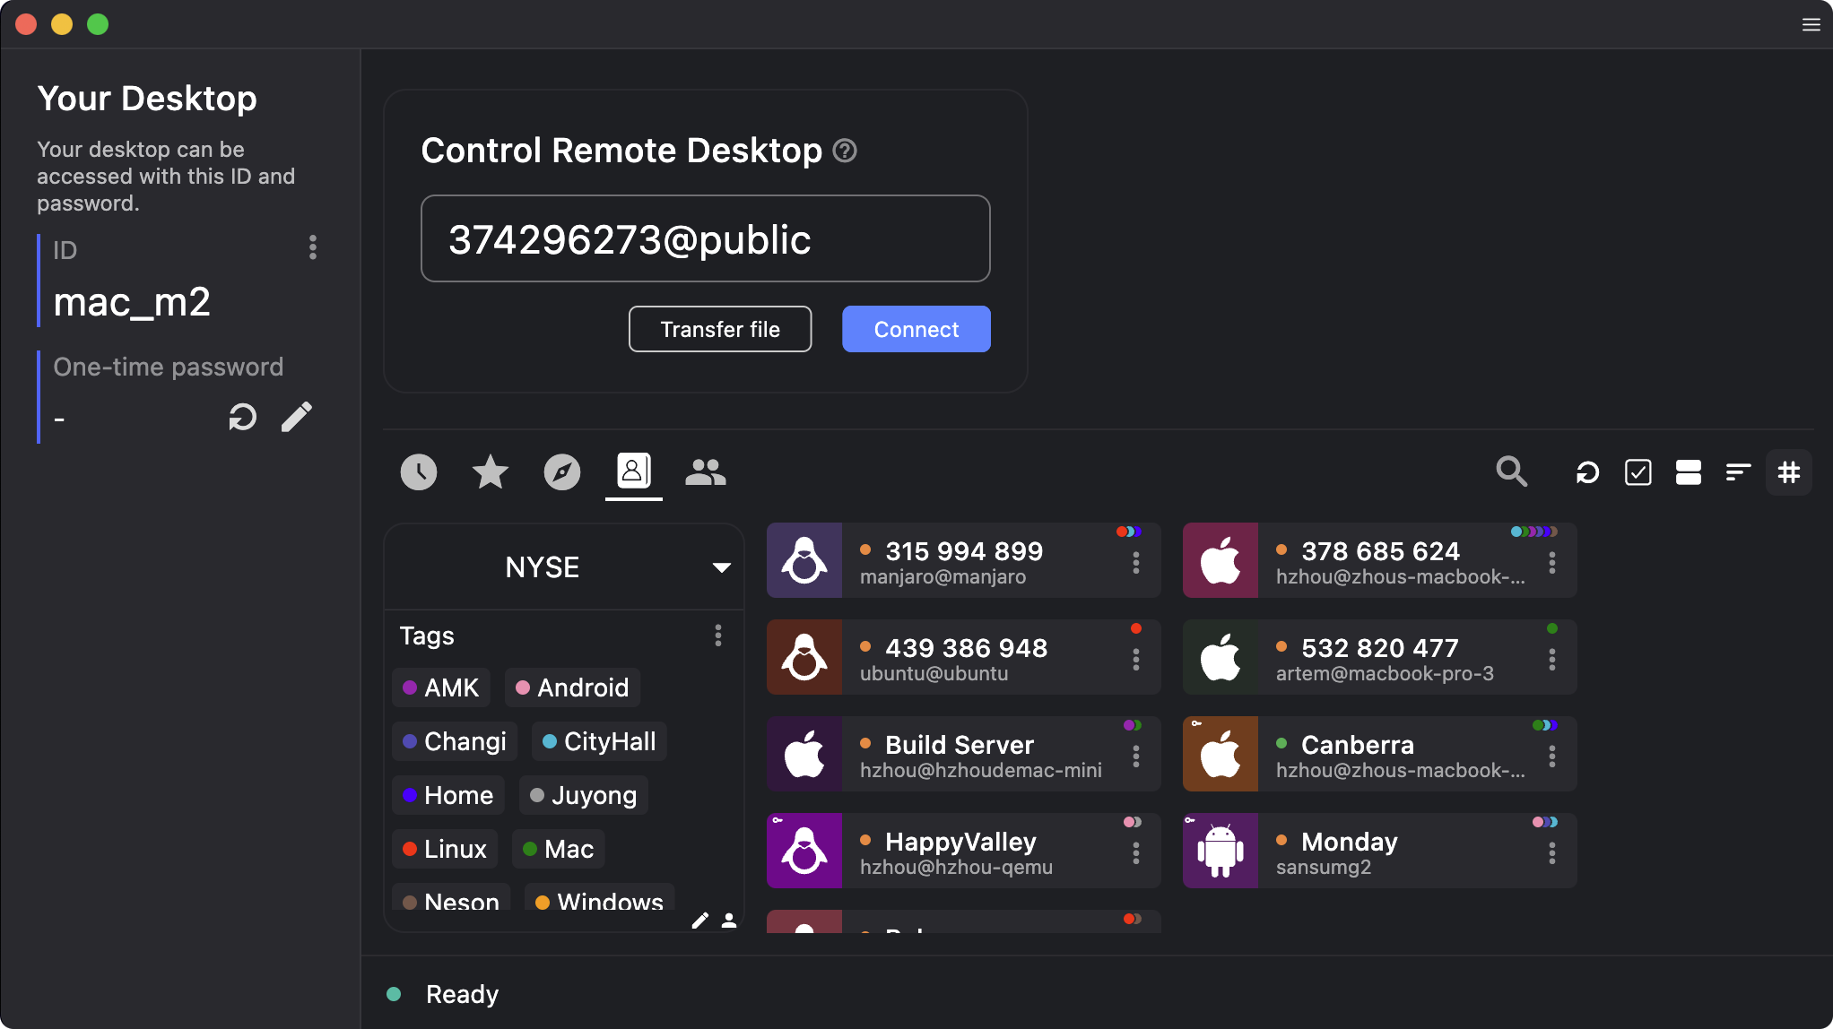Open options menu for Build Server
This screenshot has height=1029, width=1833.
point(1135,756)
